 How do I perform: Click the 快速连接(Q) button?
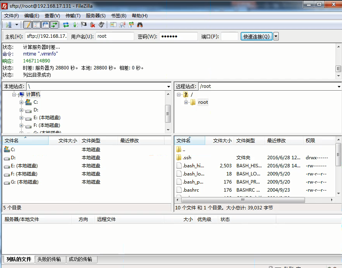pos(256,36)
